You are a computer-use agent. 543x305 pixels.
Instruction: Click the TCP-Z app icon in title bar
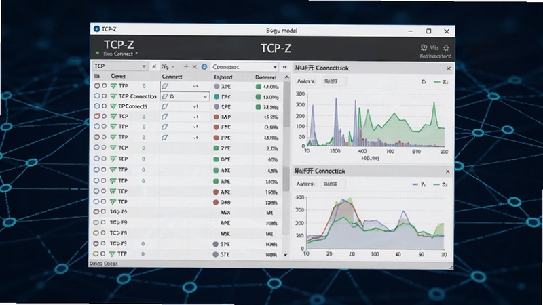click(96, 29)
